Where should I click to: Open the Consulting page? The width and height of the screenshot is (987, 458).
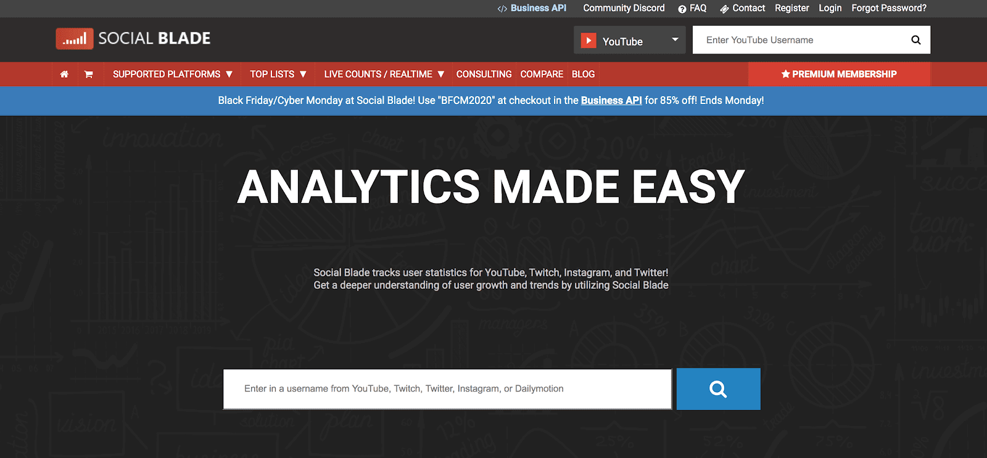click(484, 74)
